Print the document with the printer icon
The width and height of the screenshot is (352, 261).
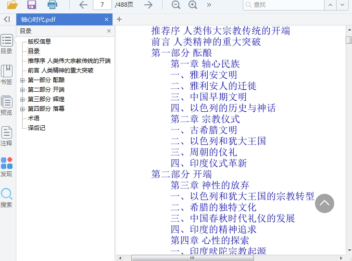tap(52, 5)
